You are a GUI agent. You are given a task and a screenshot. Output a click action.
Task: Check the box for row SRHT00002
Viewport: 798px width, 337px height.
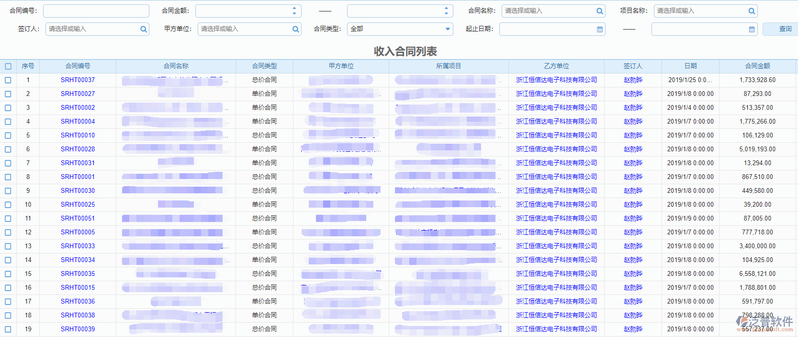[8, 108]
